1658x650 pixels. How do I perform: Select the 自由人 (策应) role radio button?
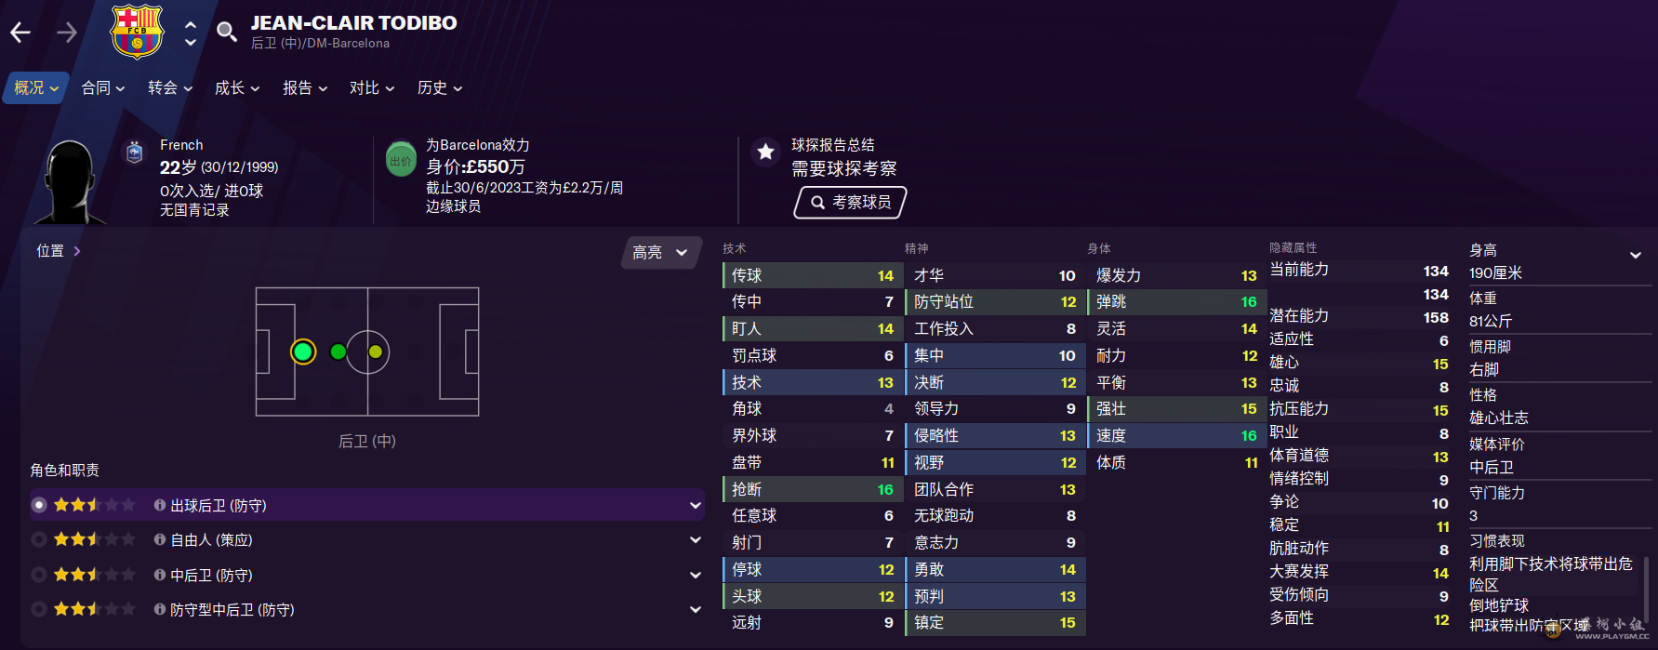(39, 539)
